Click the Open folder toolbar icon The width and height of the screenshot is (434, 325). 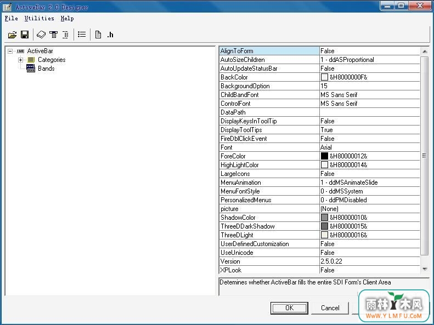13,35
